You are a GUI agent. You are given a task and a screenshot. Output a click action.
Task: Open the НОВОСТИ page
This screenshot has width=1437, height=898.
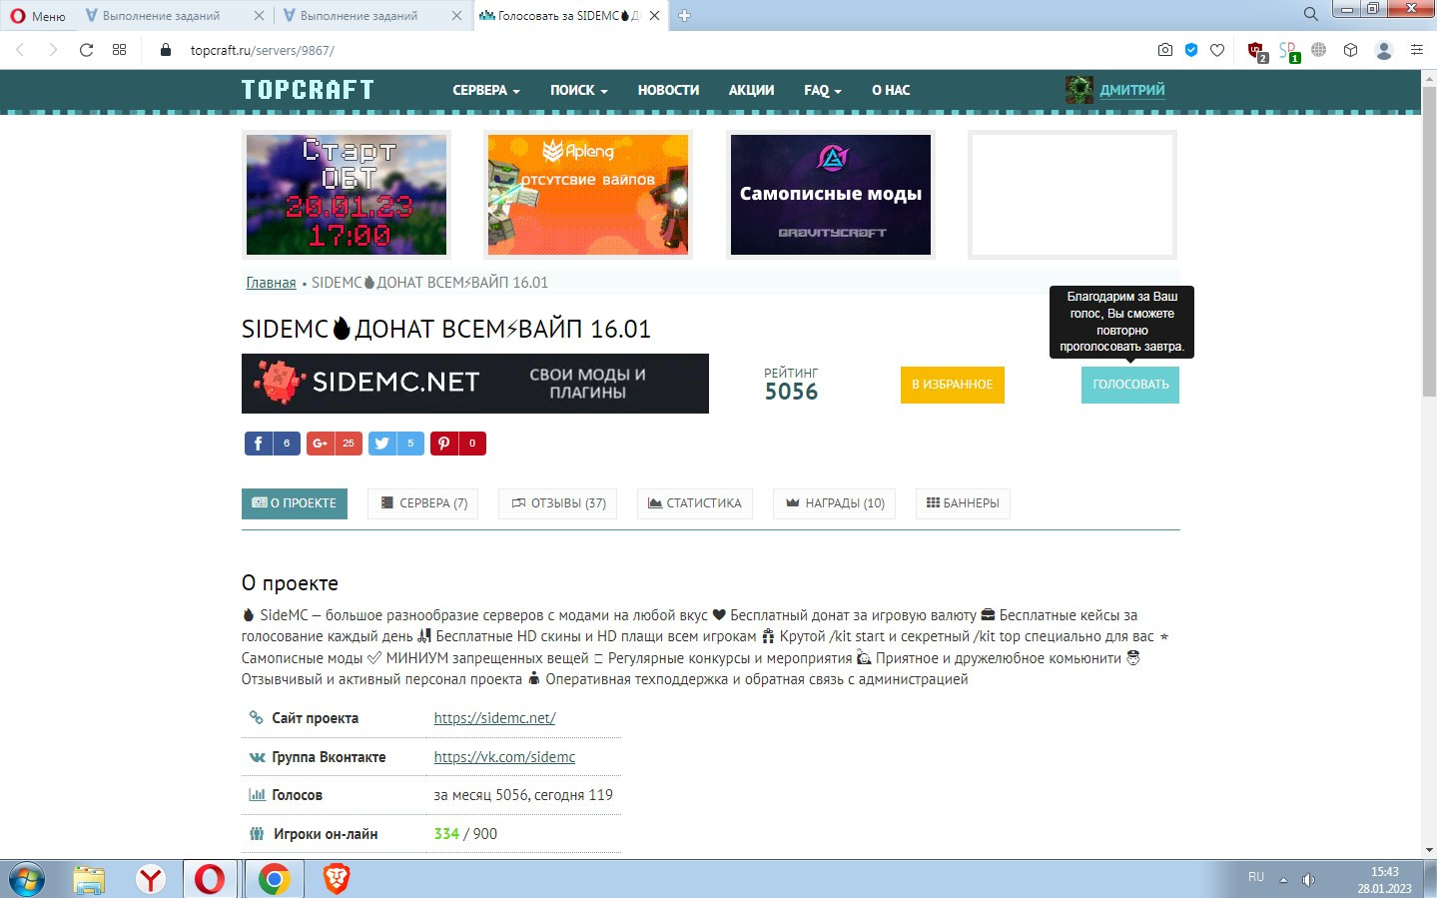(x=668, y=90)
